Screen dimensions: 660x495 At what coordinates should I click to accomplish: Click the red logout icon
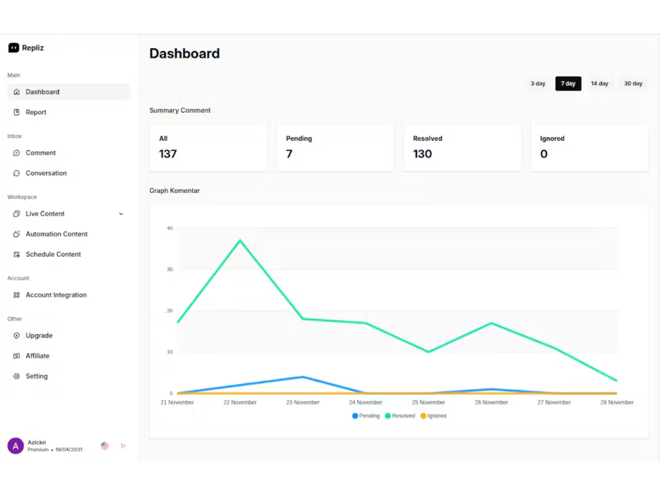123,446
